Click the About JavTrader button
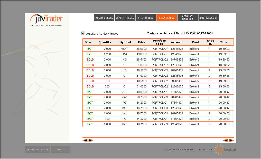 click(37, 150)
